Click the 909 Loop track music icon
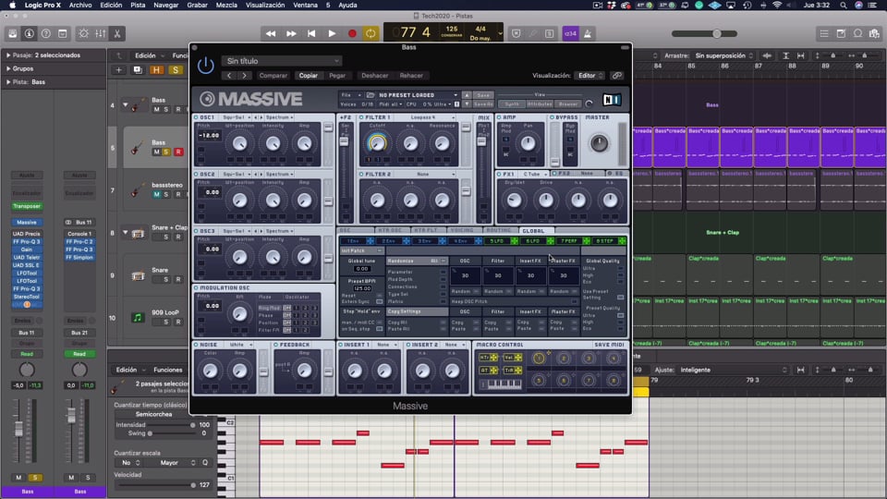The width and height of the screenshot is (887, 499). point(138,317)
